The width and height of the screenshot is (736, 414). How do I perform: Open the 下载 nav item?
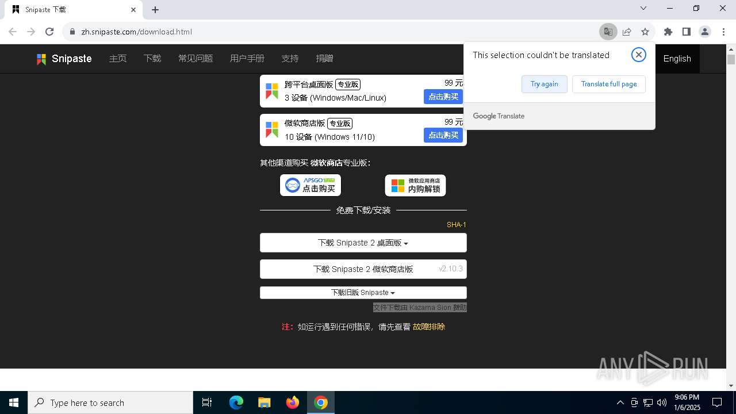pos(152,59)
